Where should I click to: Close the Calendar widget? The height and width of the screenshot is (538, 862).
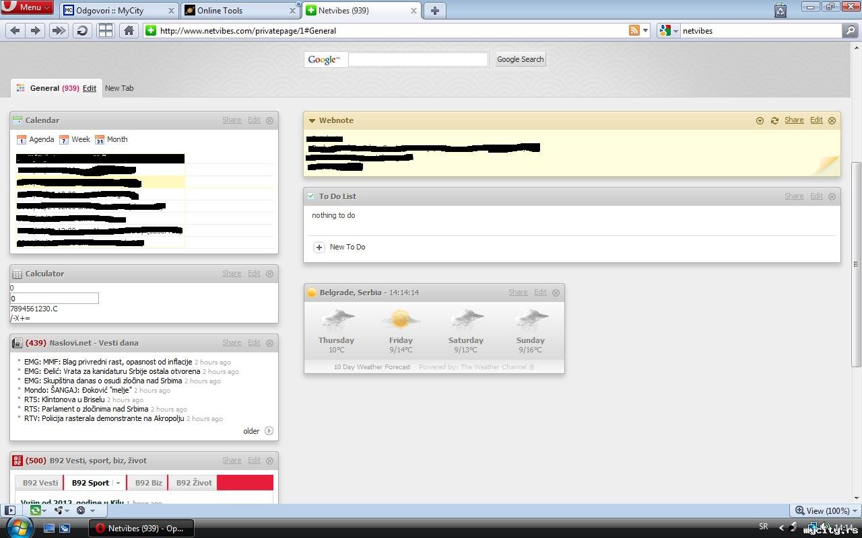point(270,120)
